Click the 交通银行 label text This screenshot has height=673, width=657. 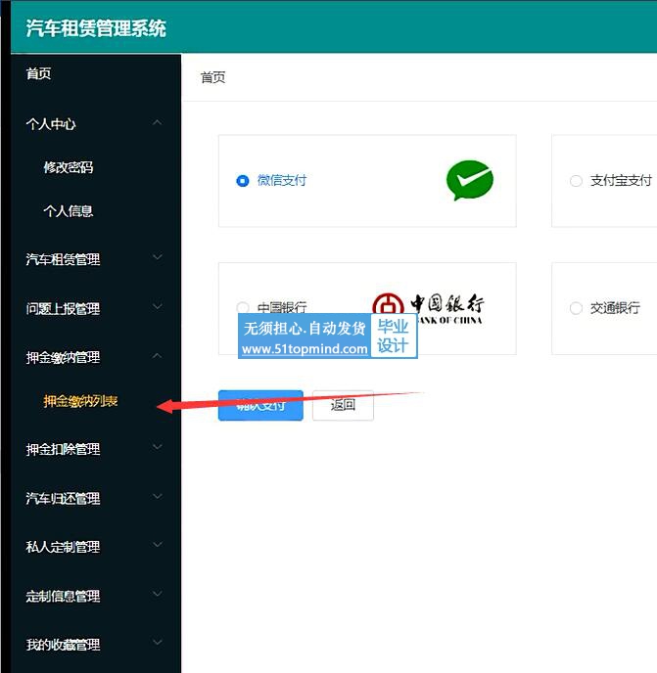tap(615, 308)
